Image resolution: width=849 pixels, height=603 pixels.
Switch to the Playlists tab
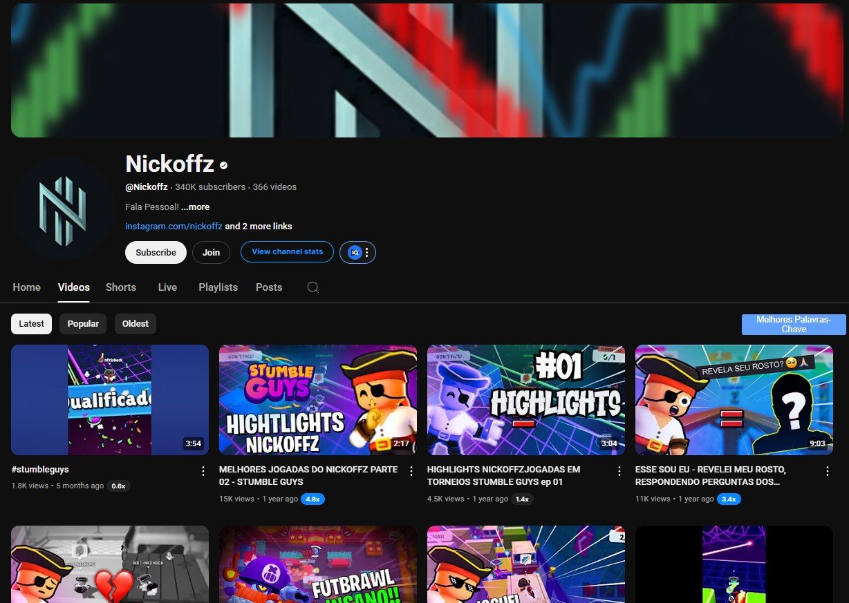click(218, 287)
